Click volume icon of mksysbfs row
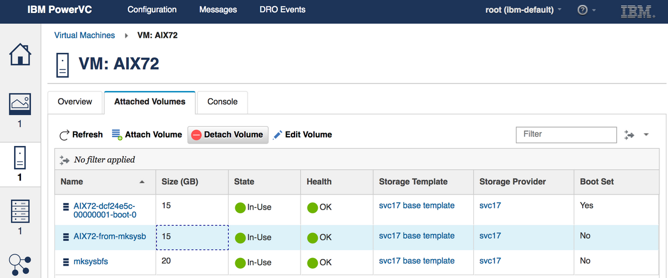Viewport: 668px width, 278px height. (66, 262)
